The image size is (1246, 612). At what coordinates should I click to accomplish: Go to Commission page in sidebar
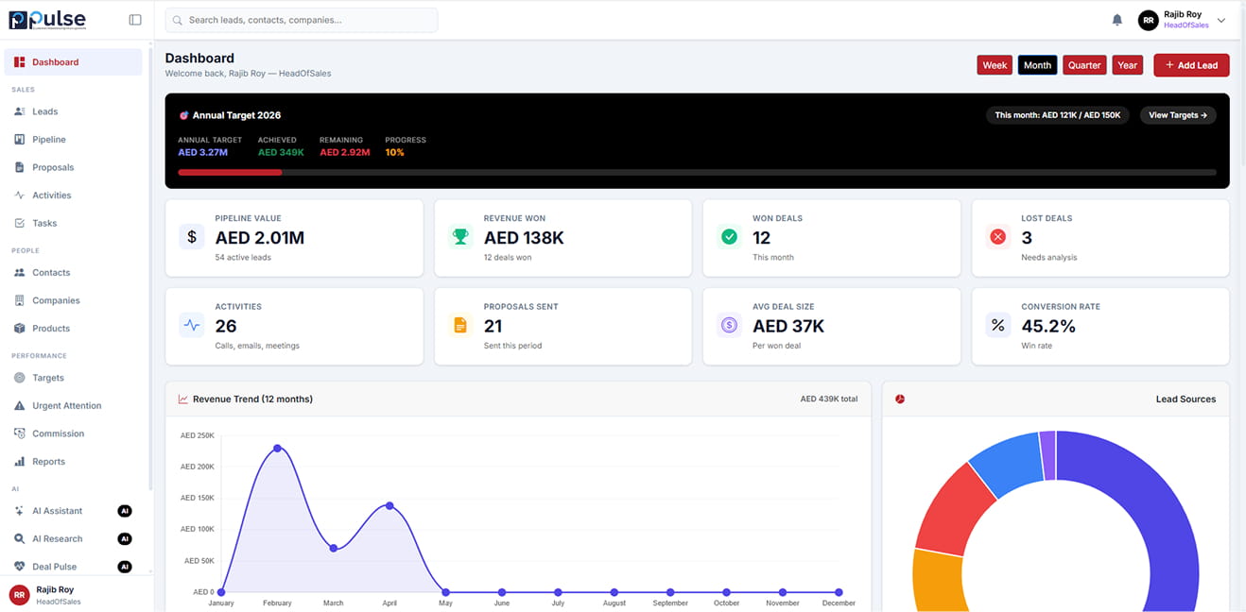tap(58, 433)
